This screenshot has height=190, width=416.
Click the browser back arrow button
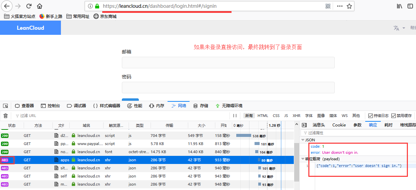coord(7,6)
